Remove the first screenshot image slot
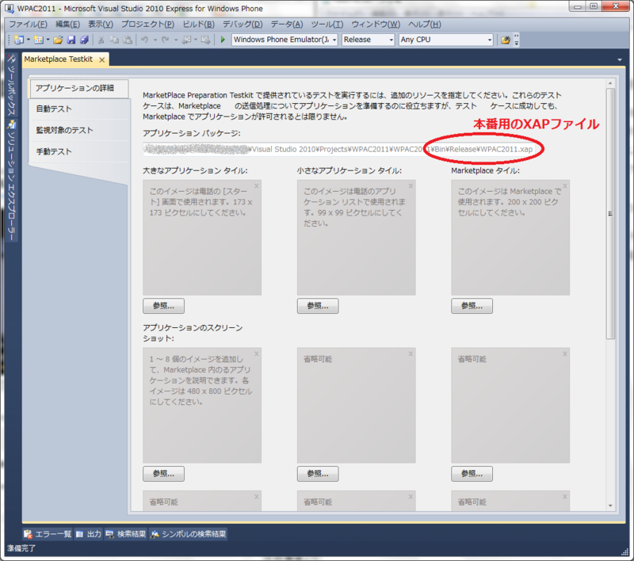 [x=256, y=353]
